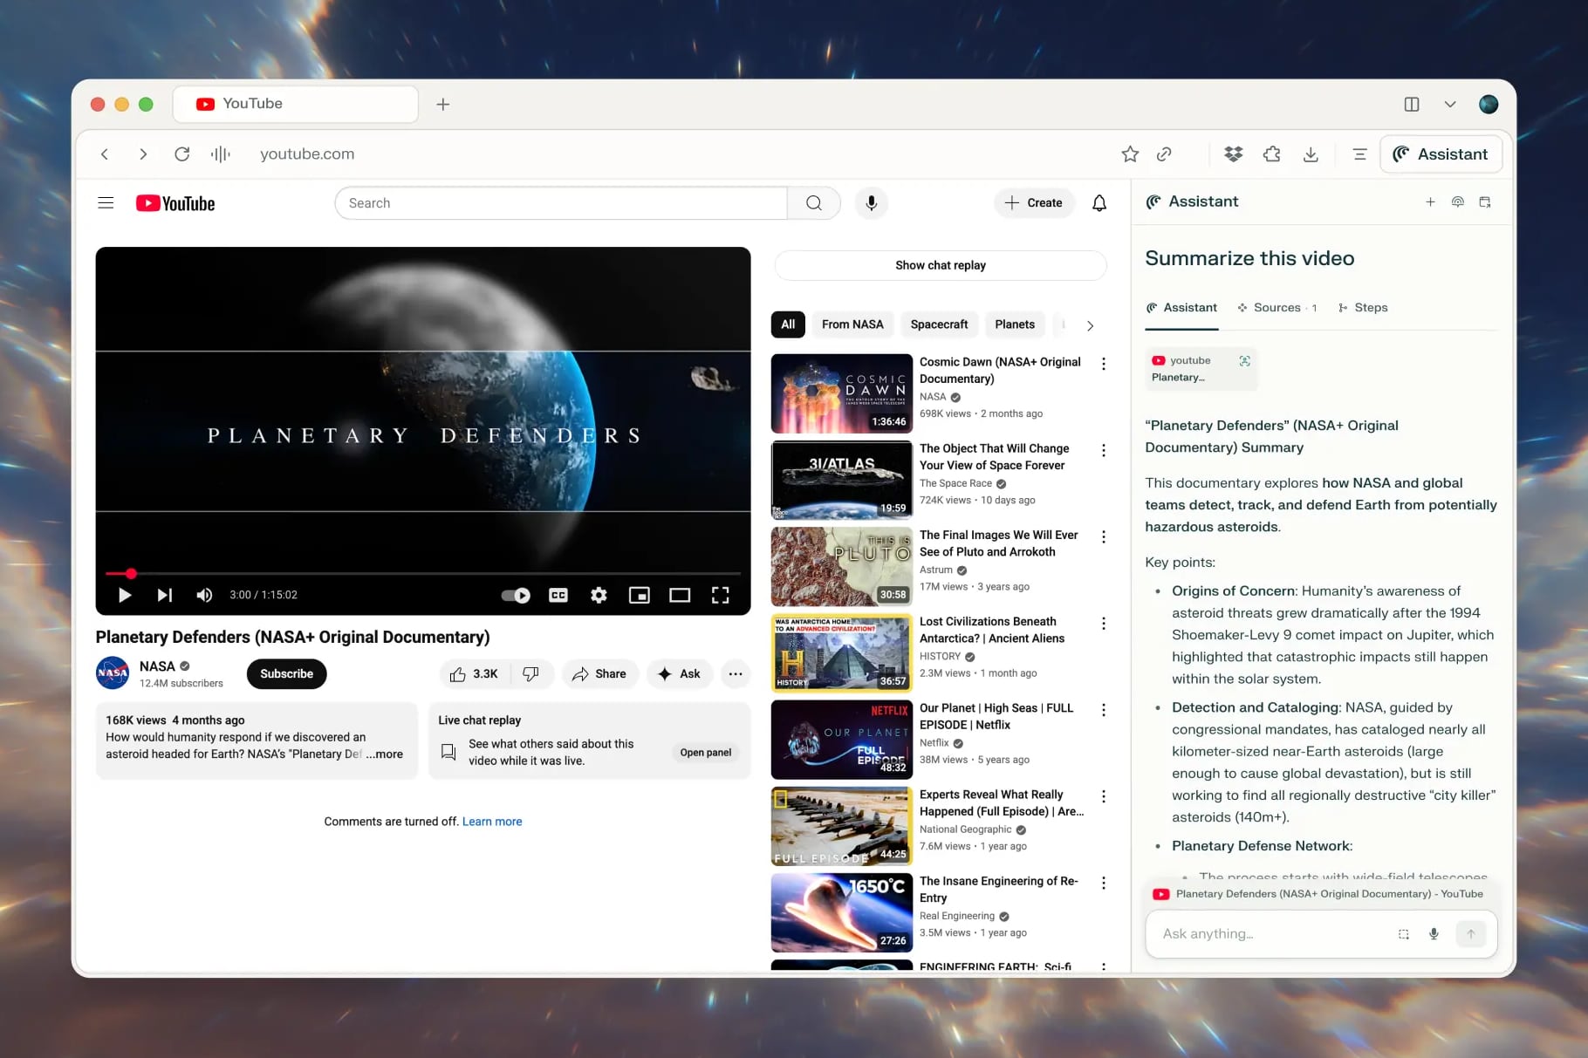Open options menu for Cosmic Dawn video
1588x1058 pixels.
(1104, 364)
